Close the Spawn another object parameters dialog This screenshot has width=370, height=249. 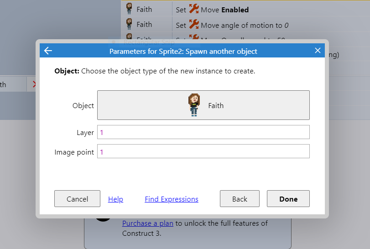(x=318, y=51)
